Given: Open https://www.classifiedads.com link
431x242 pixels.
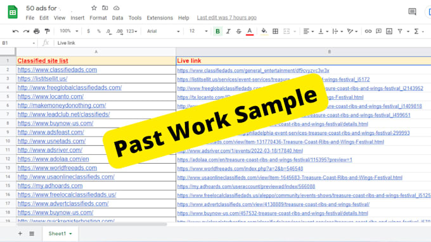Looking at the screenshot, I should [57, 70].
